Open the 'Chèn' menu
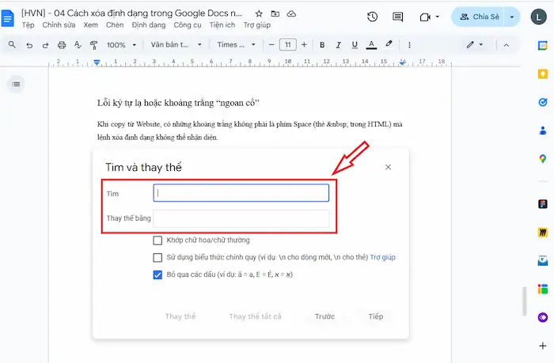The image size is (554, 363). click(116, 25)
